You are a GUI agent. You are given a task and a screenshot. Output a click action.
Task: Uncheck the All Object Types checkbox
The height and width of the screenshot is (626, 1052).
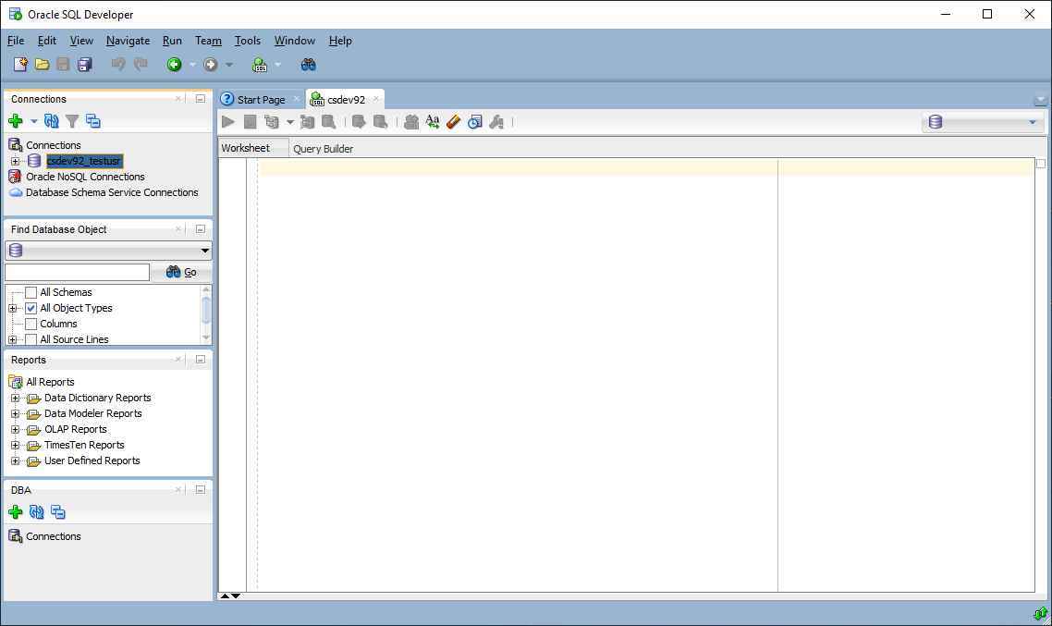tap(31, 308)
